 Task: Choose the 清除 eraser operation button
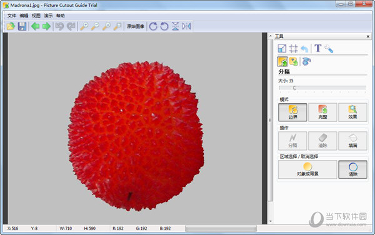pos(322,141)
